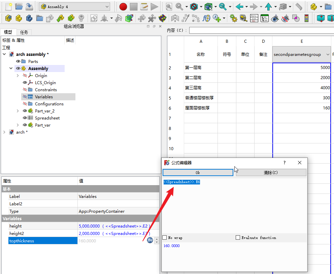The height and width of the screenshot is (274, 334).
Task: Check the Evaluate function checkbox
Action: [238, 238]
